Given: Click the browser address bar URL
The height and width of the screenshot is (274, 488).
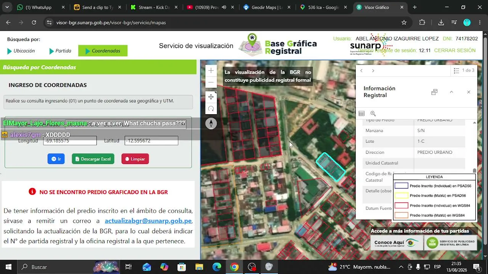Looking at the screenshot, I should (111, 22).
